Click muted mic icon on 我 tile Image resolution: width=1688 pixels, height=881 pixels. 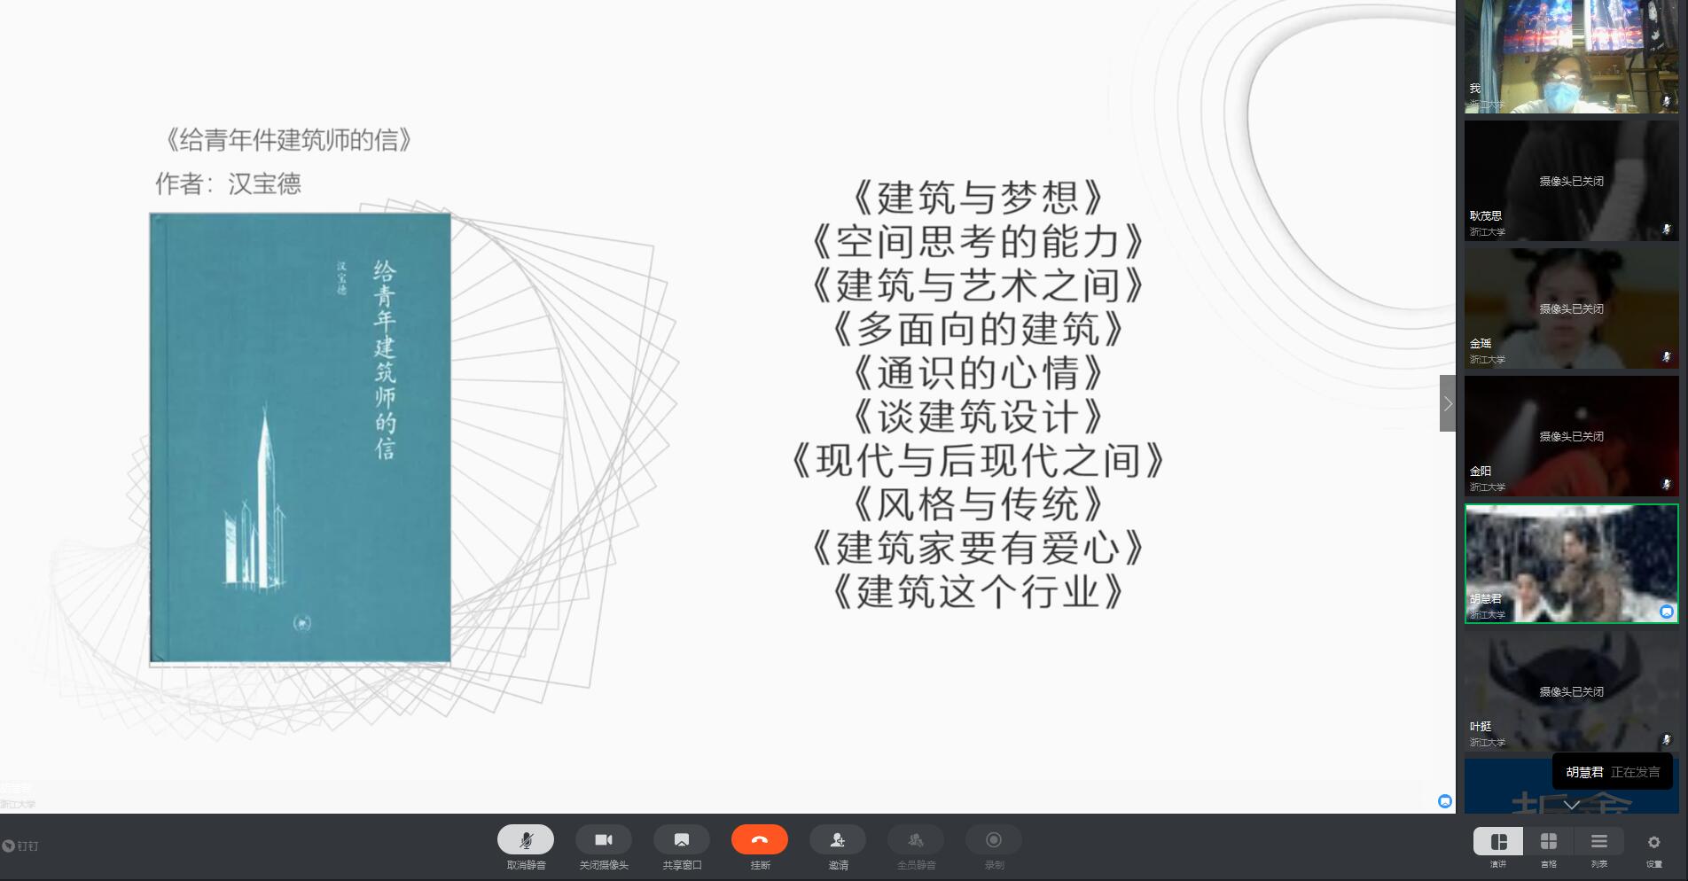(x=1667, y=102)
